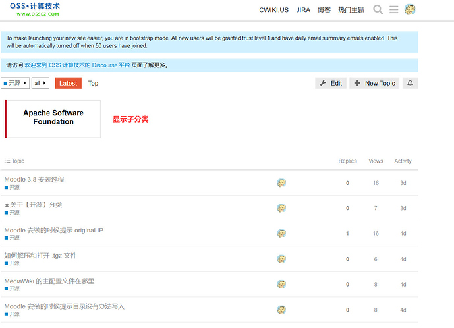Click the 开源 category badge under MediaWiki topic
Screen dimensions: 454x328
point(12,288)
